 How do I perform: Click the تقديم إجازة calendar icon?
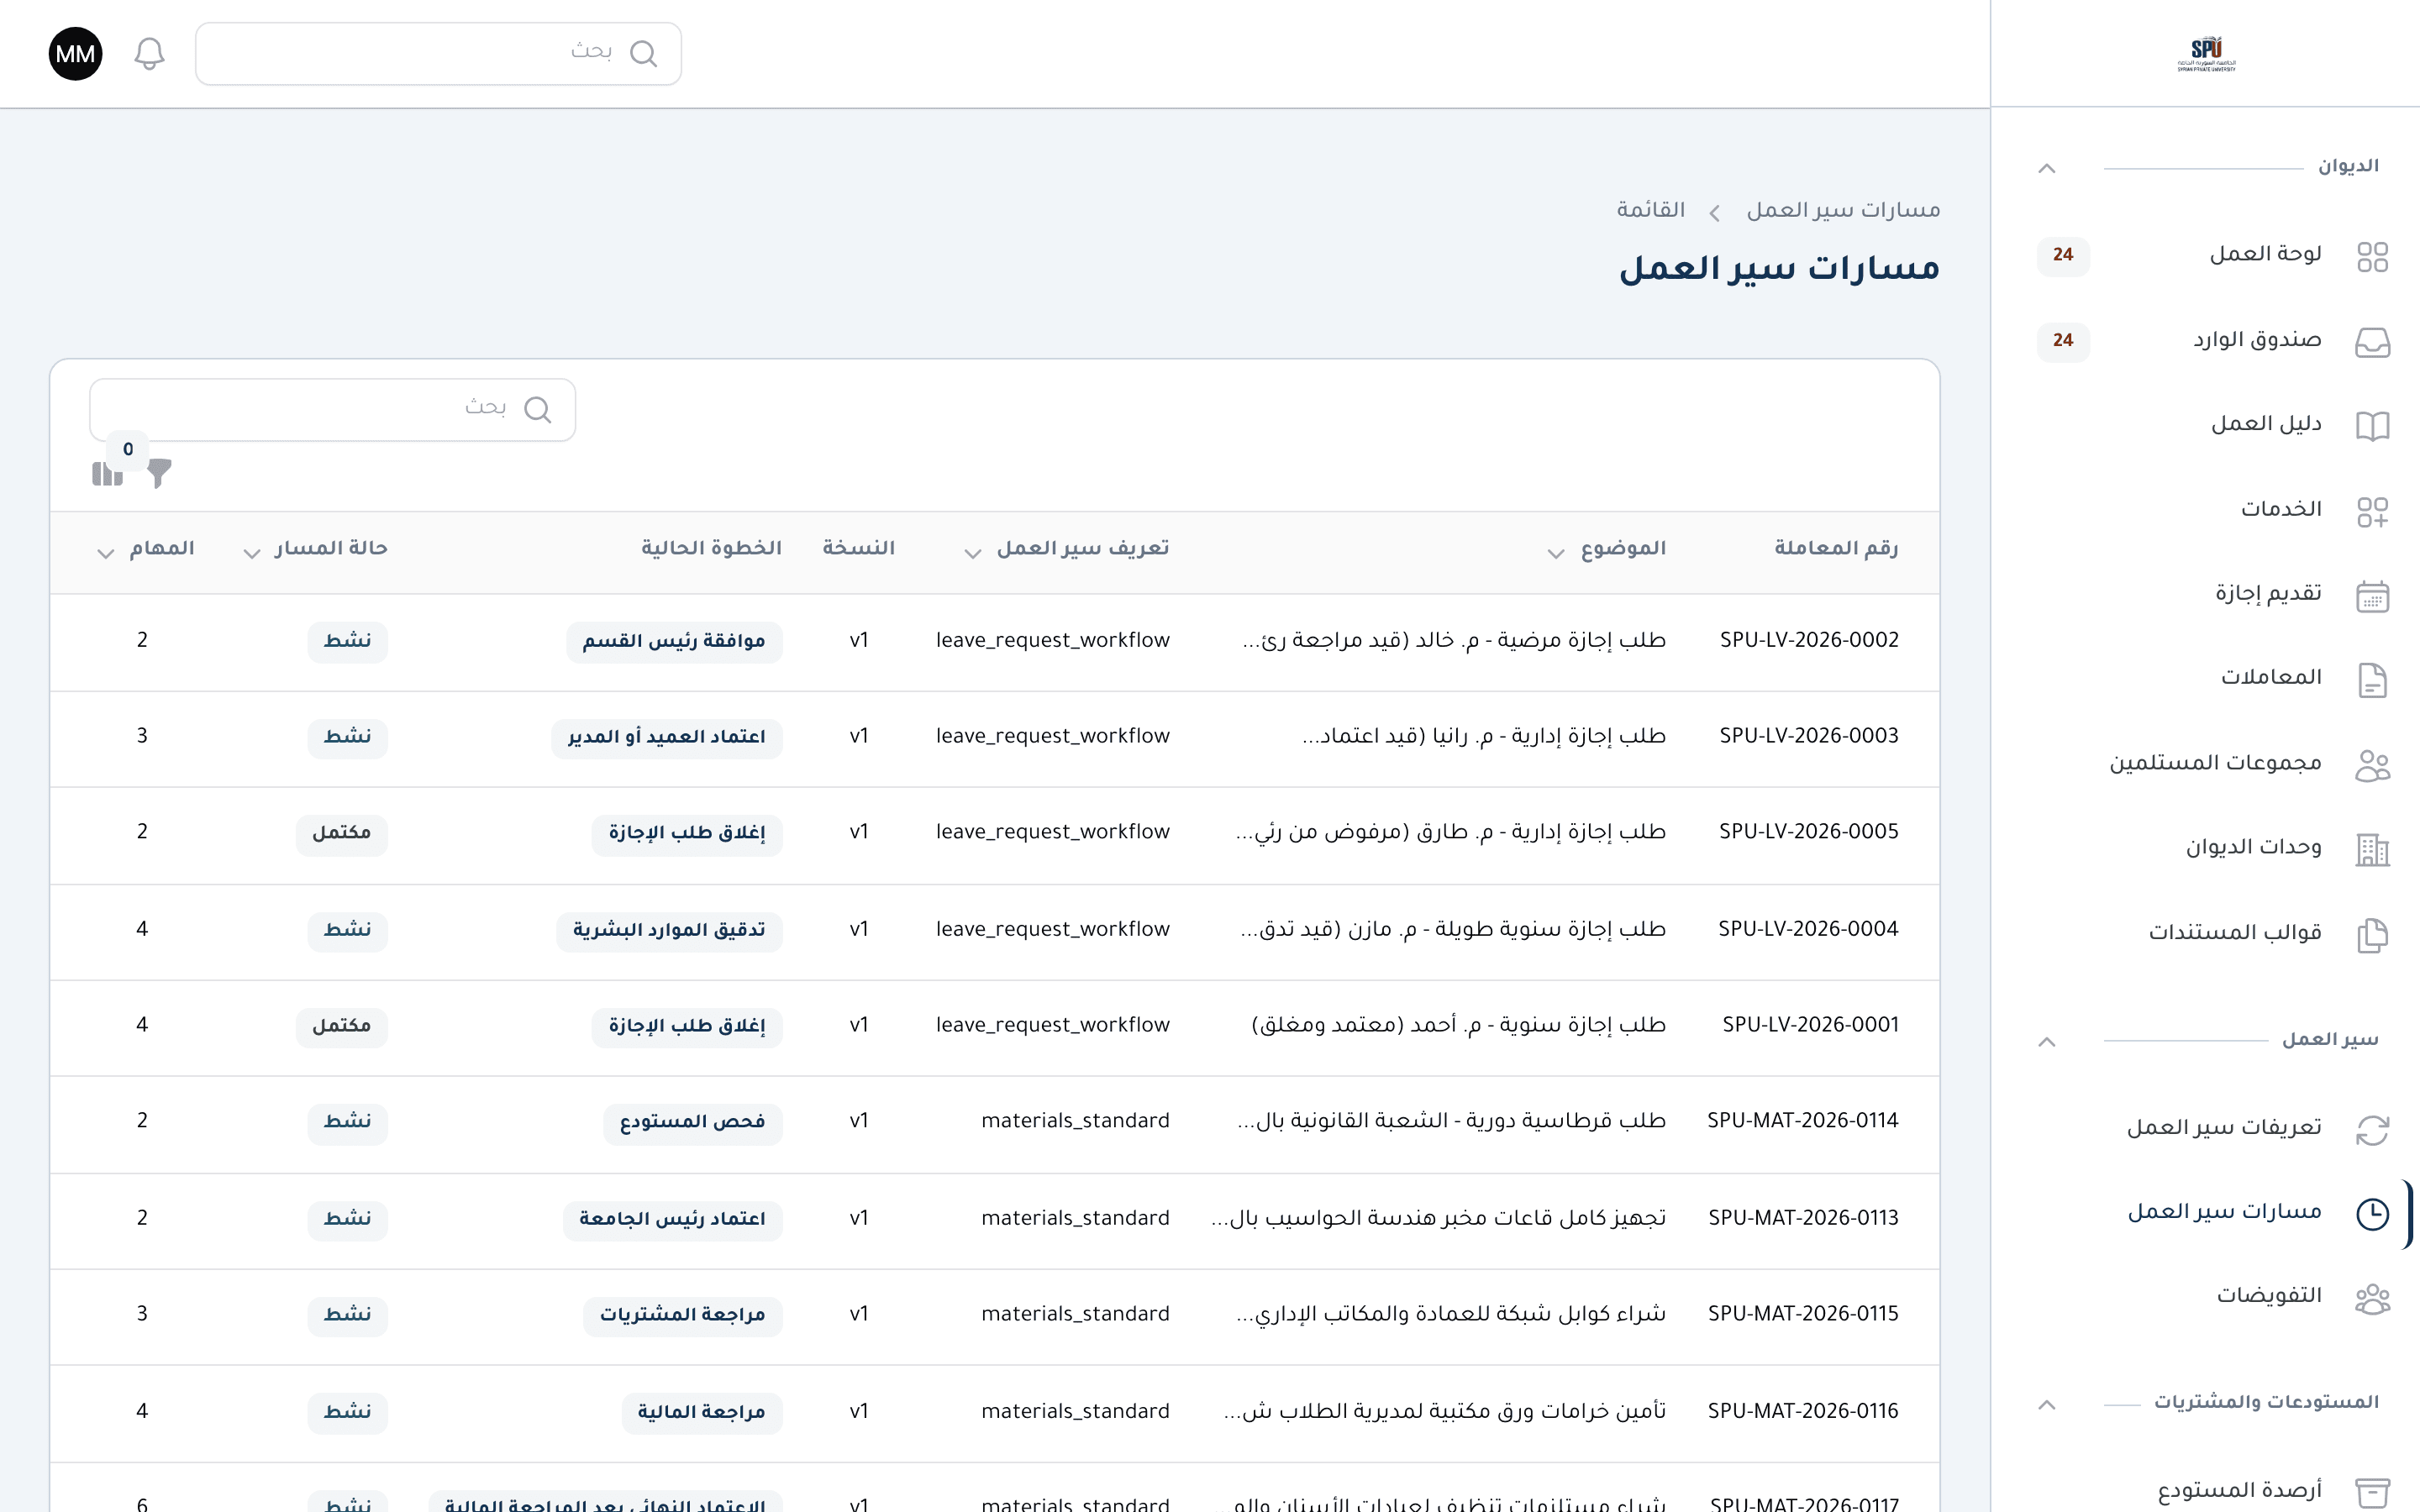[2372, 596]
